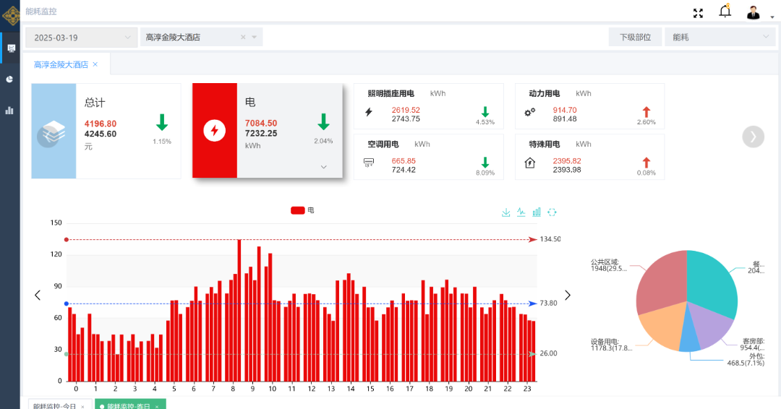Click red up arrow in 特殊用电 card
The width and height of the screenshot is (781, 409).
coord(646,163)
